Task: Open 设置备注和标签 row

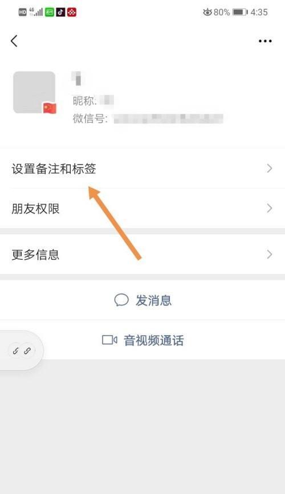Action: [142, 169]
